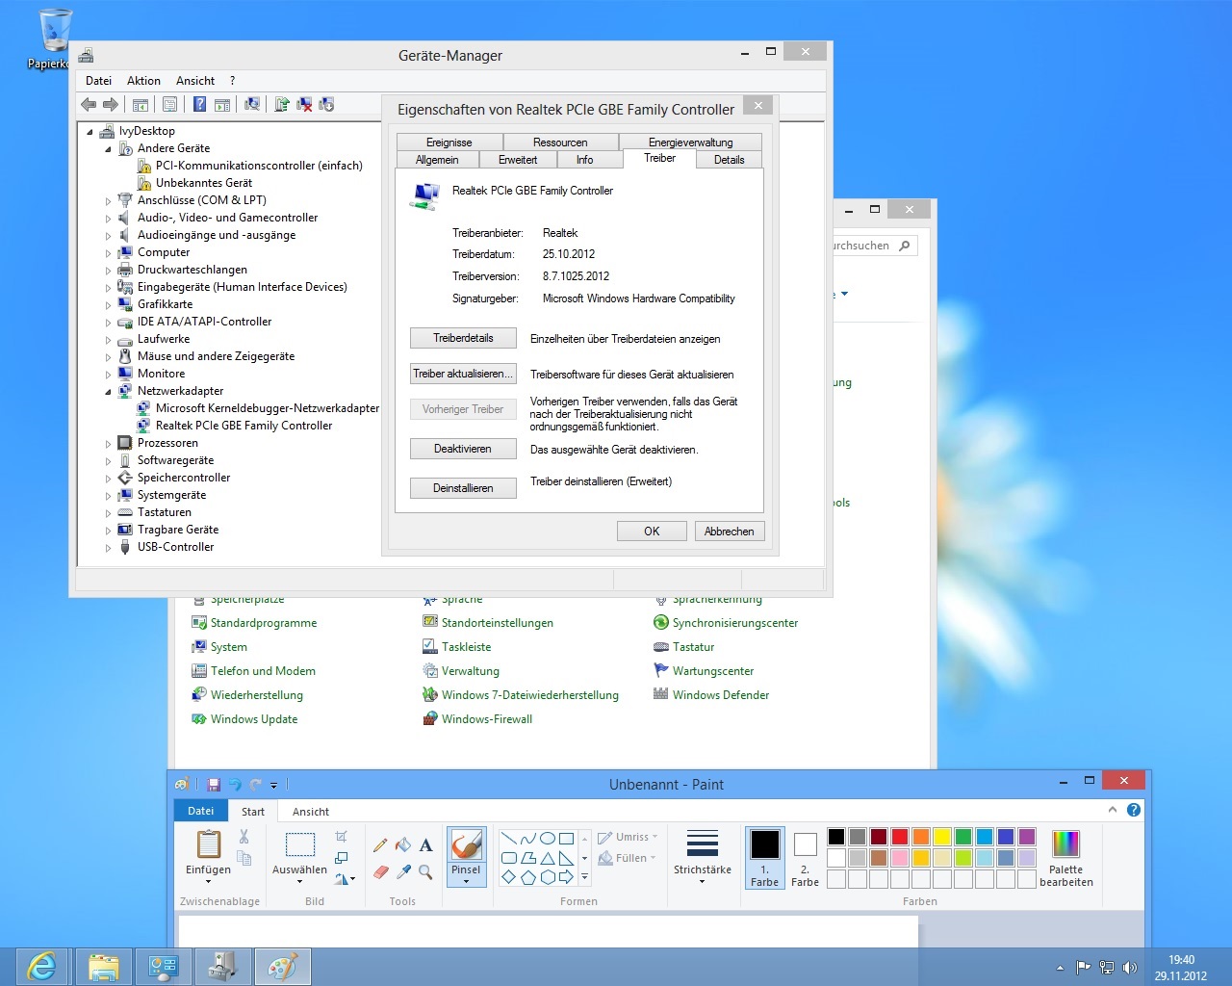Click the volume speaker icon in system tray
Viewport: 1232px width, 986px height.
click(1130, 968)
